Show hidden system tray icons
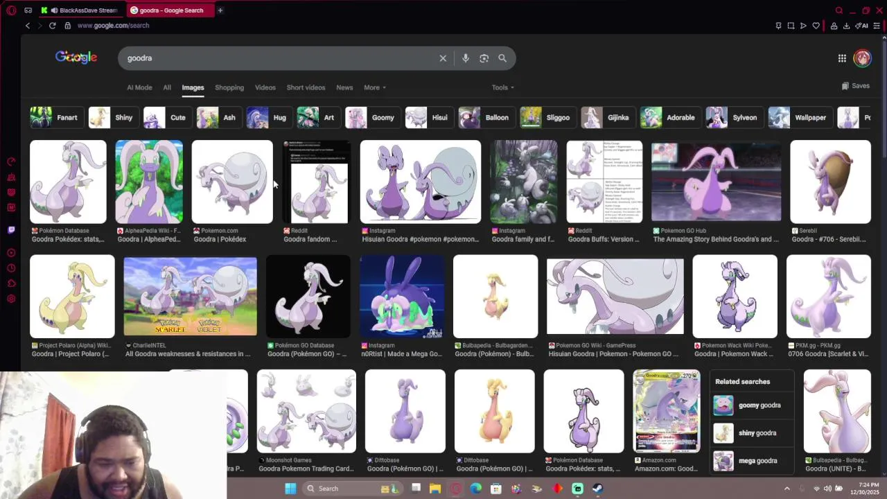Viewport: 887px width, 499px height. [787, 489]
